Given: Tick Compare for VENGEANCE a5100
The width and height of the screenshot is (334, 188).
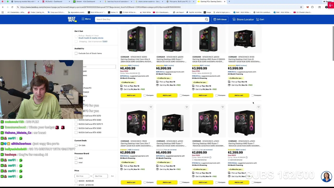Looking at the screenshot, I should click(x=181, y=182).
